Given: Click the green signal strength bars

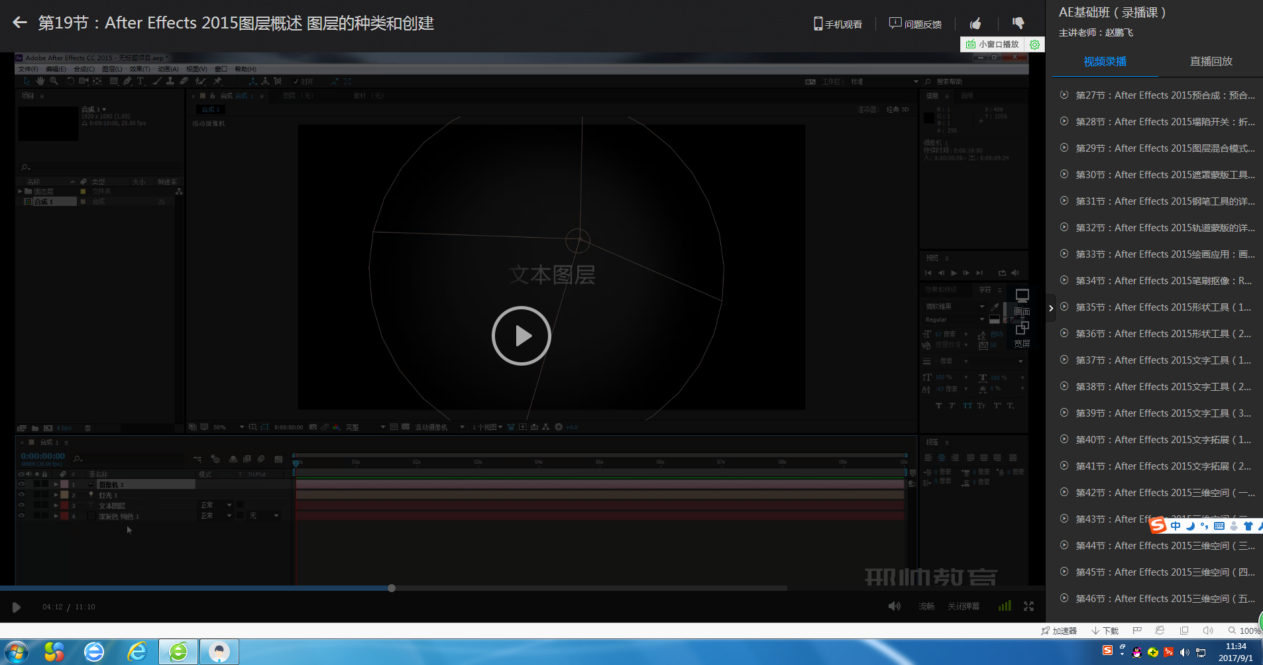Looking at the screenshot, I should [x=1005, y=606].
